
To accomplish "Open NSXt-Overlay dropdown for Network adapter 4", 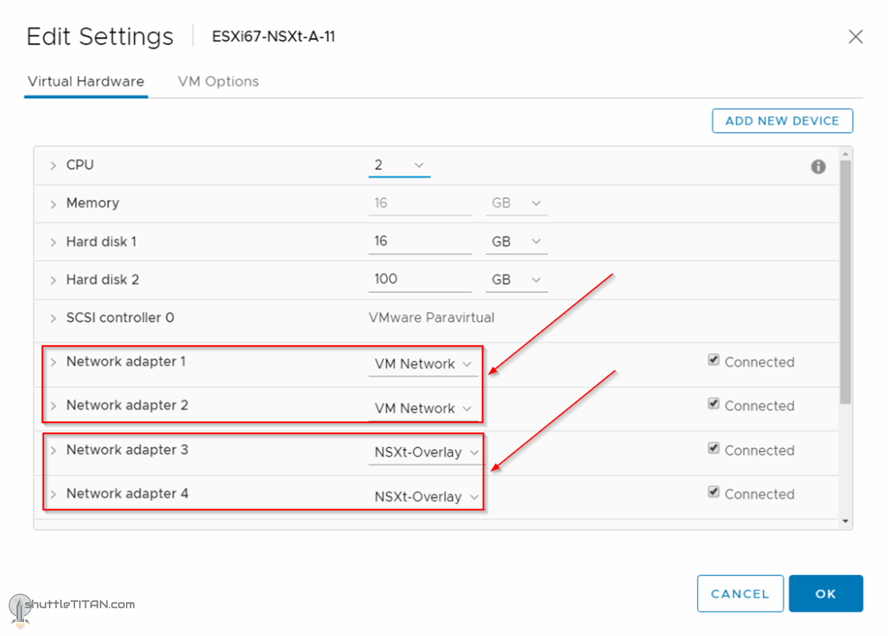I will point(475,497).
